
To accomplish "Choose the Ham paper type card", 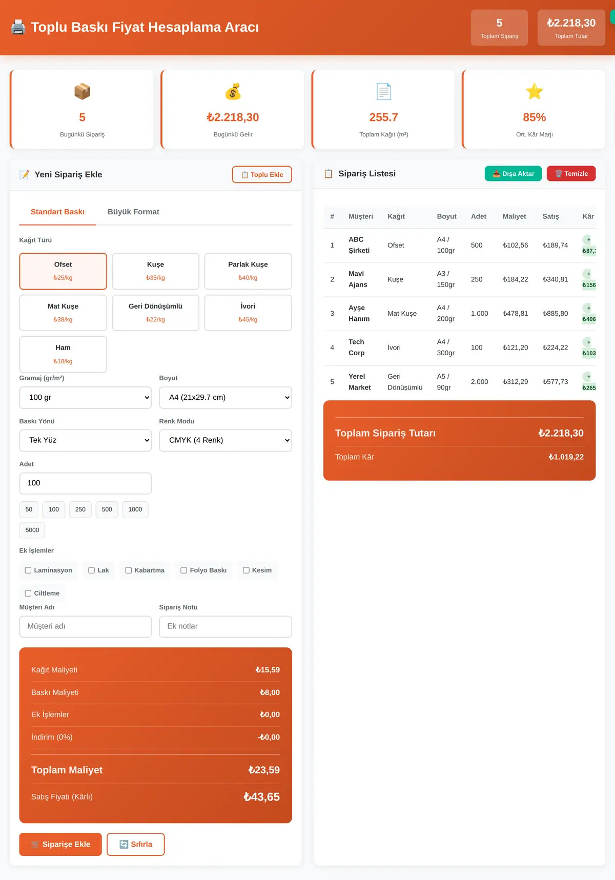I will point(63,354).
